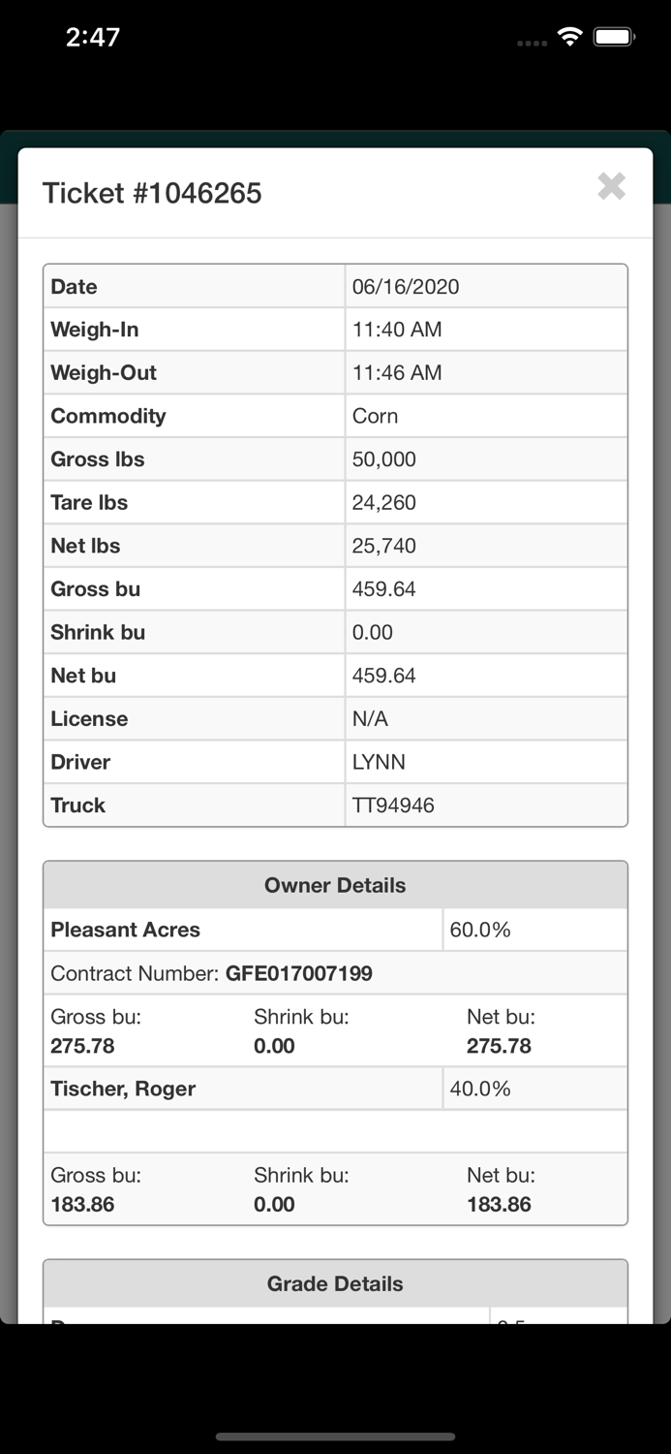Tap the Gross lbs value 50,000
This screenshot has height=1454, width=671.
point(384,459)
